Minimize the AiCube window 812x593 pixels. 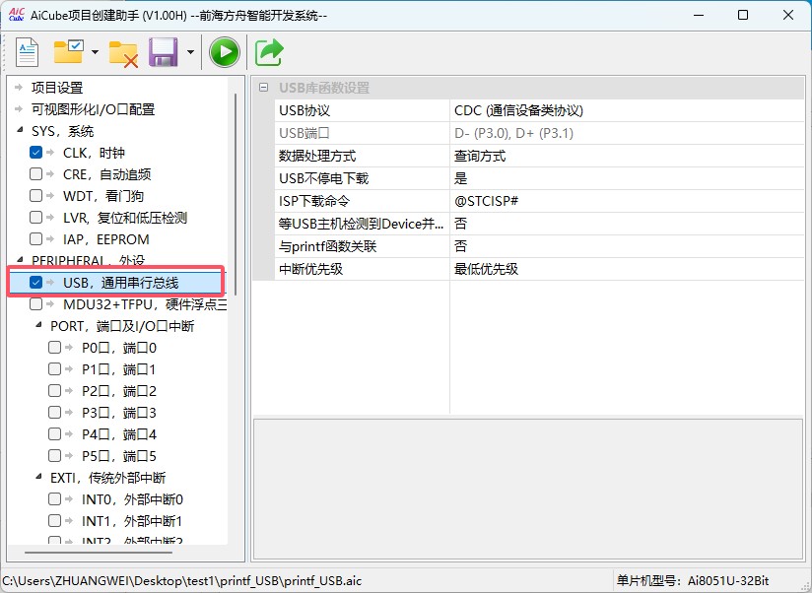pos(699,15)
